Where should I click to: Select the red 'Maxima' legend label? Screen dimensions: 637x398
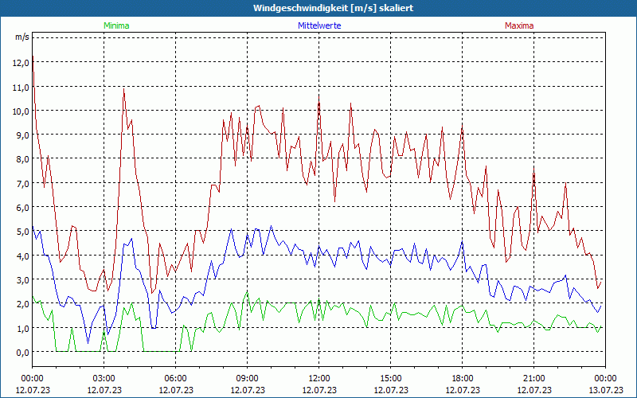519,25
